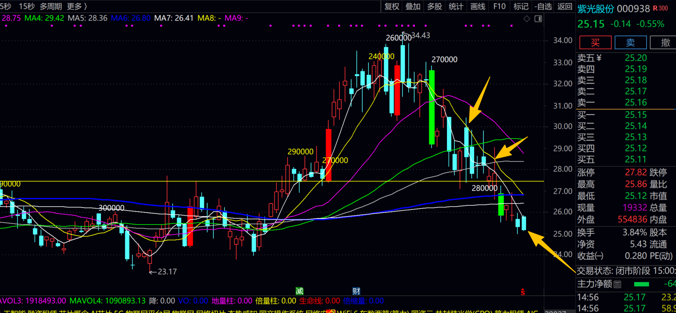Click the MAVOL3: 1918493.00 label
Screen dimensions: 676x313
click(33, 301)
